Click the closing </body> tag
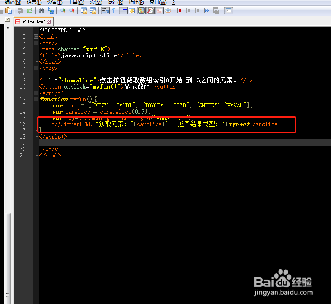331x304 pixels. pyautogui.click(x=50, y=149)
